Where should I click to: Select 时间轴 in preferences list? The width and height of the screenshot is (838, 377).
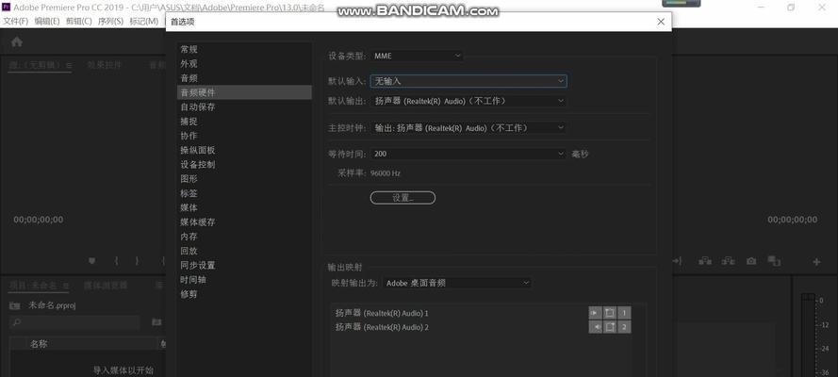coord(244,280)
